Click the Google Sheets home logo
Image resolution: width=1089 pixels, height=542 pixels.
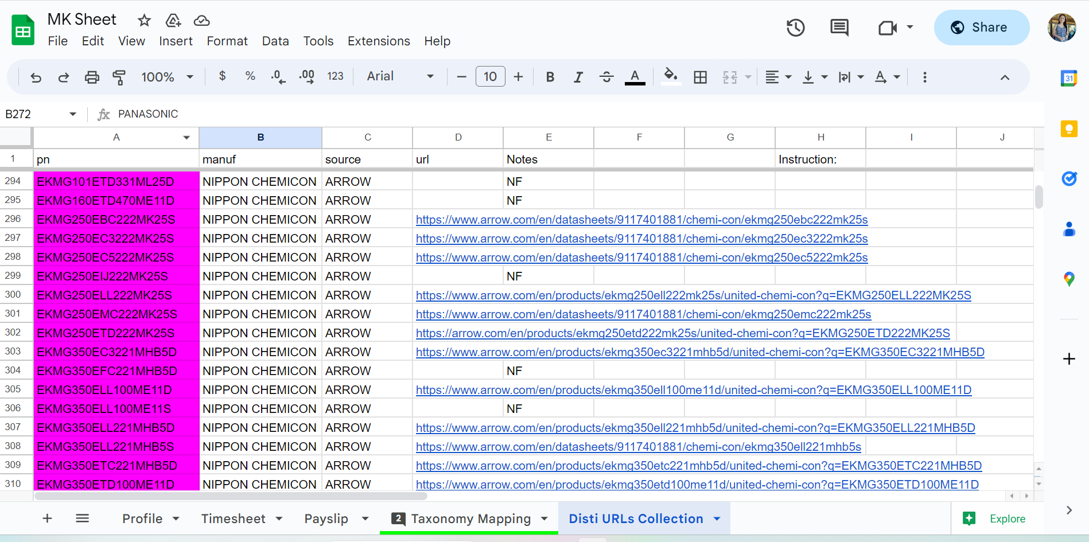(x=23, y=30)
